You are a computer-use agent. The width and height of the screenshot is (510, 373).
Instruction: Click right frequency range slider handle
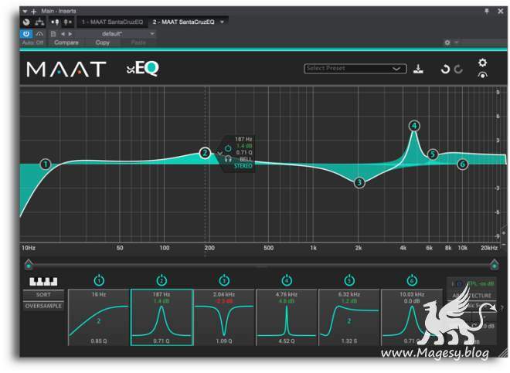[495, 264]
